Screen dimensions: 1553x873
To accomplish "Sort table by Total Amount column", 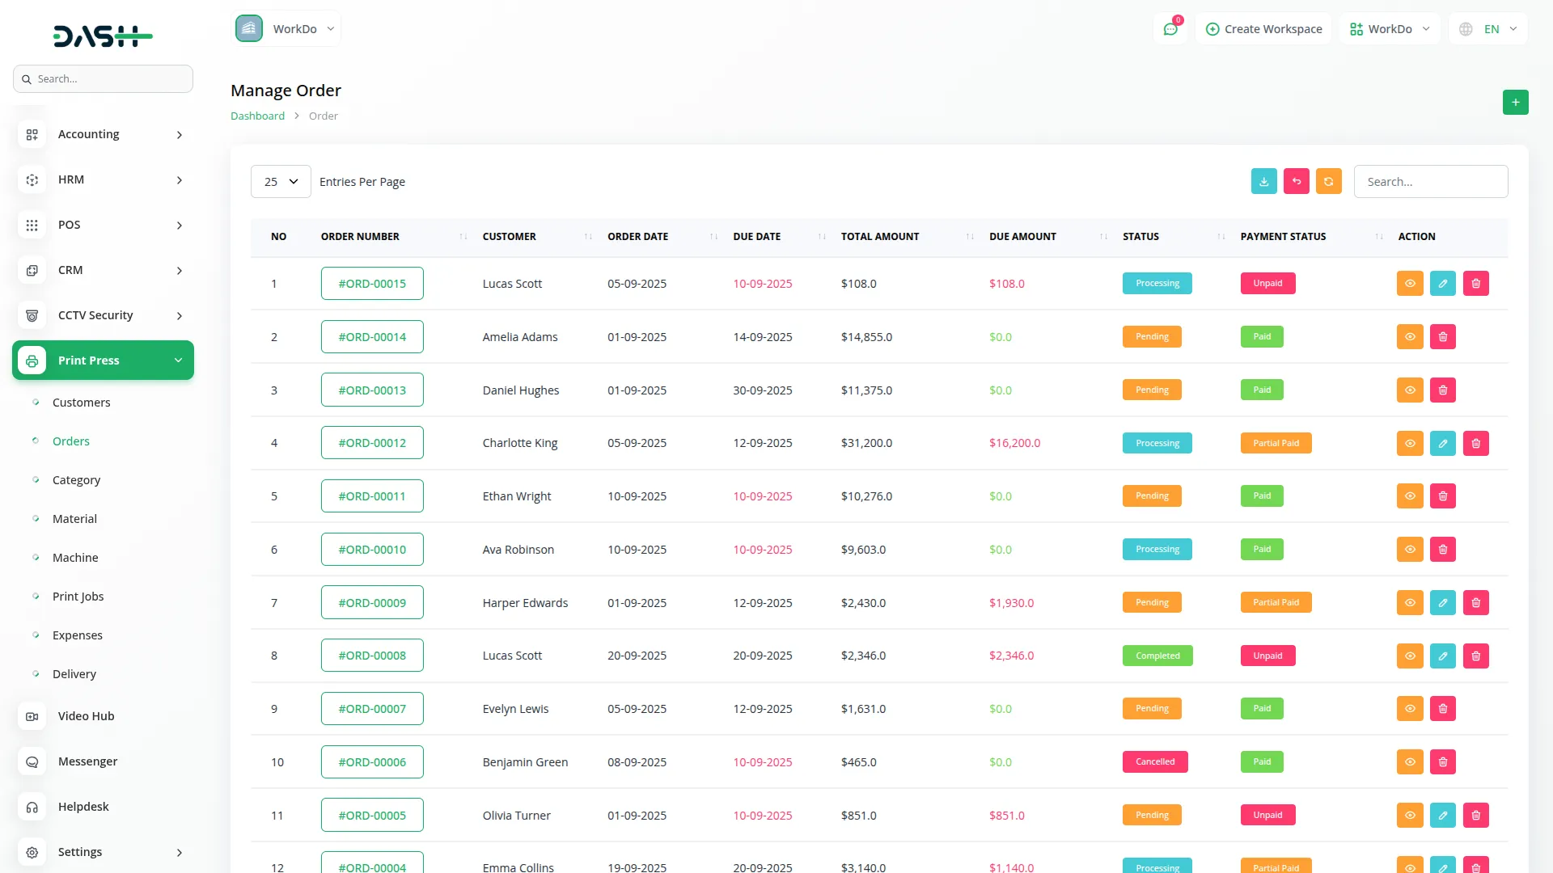I will tap(880, 237).
